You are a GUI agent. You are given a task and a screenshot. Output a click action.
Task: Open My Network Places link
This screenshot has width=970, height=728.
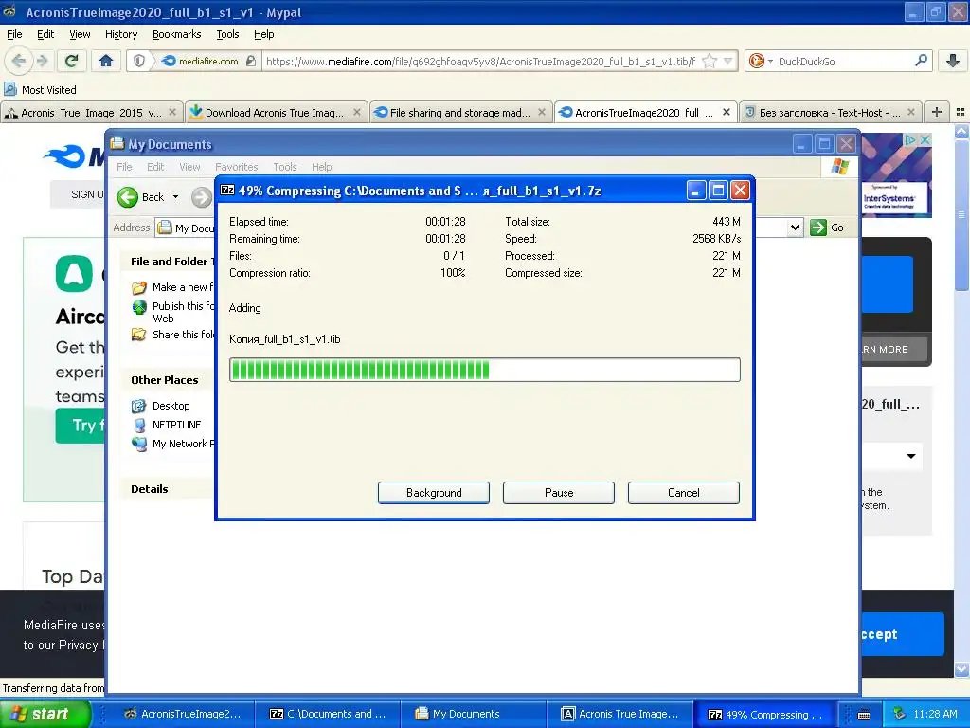pos(173,444)
